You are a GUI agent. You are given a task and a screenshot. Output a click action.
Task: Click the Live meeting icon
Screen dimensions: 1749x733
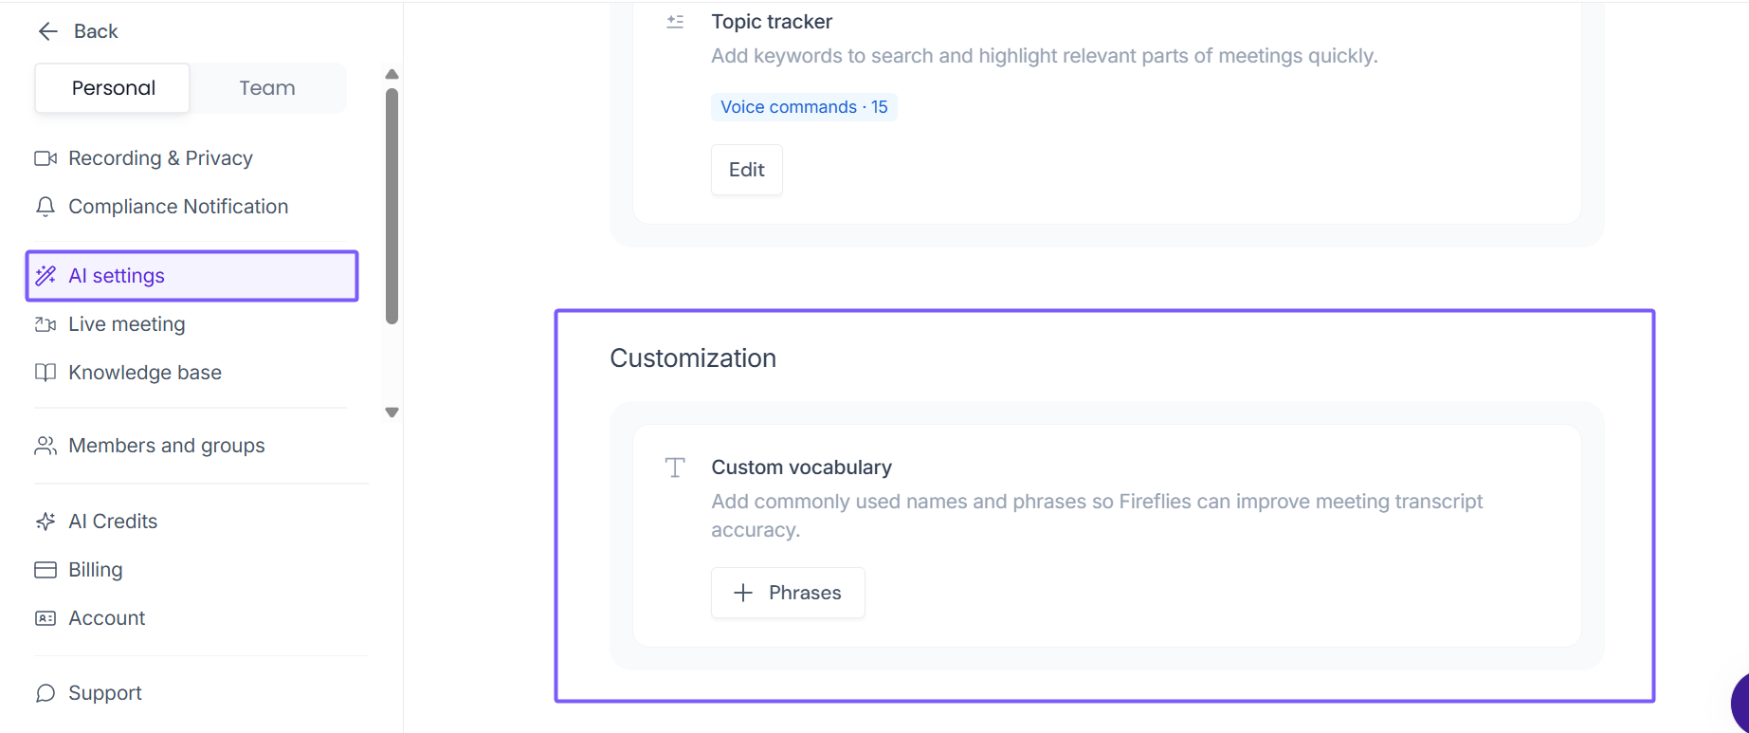coord(46,324)
